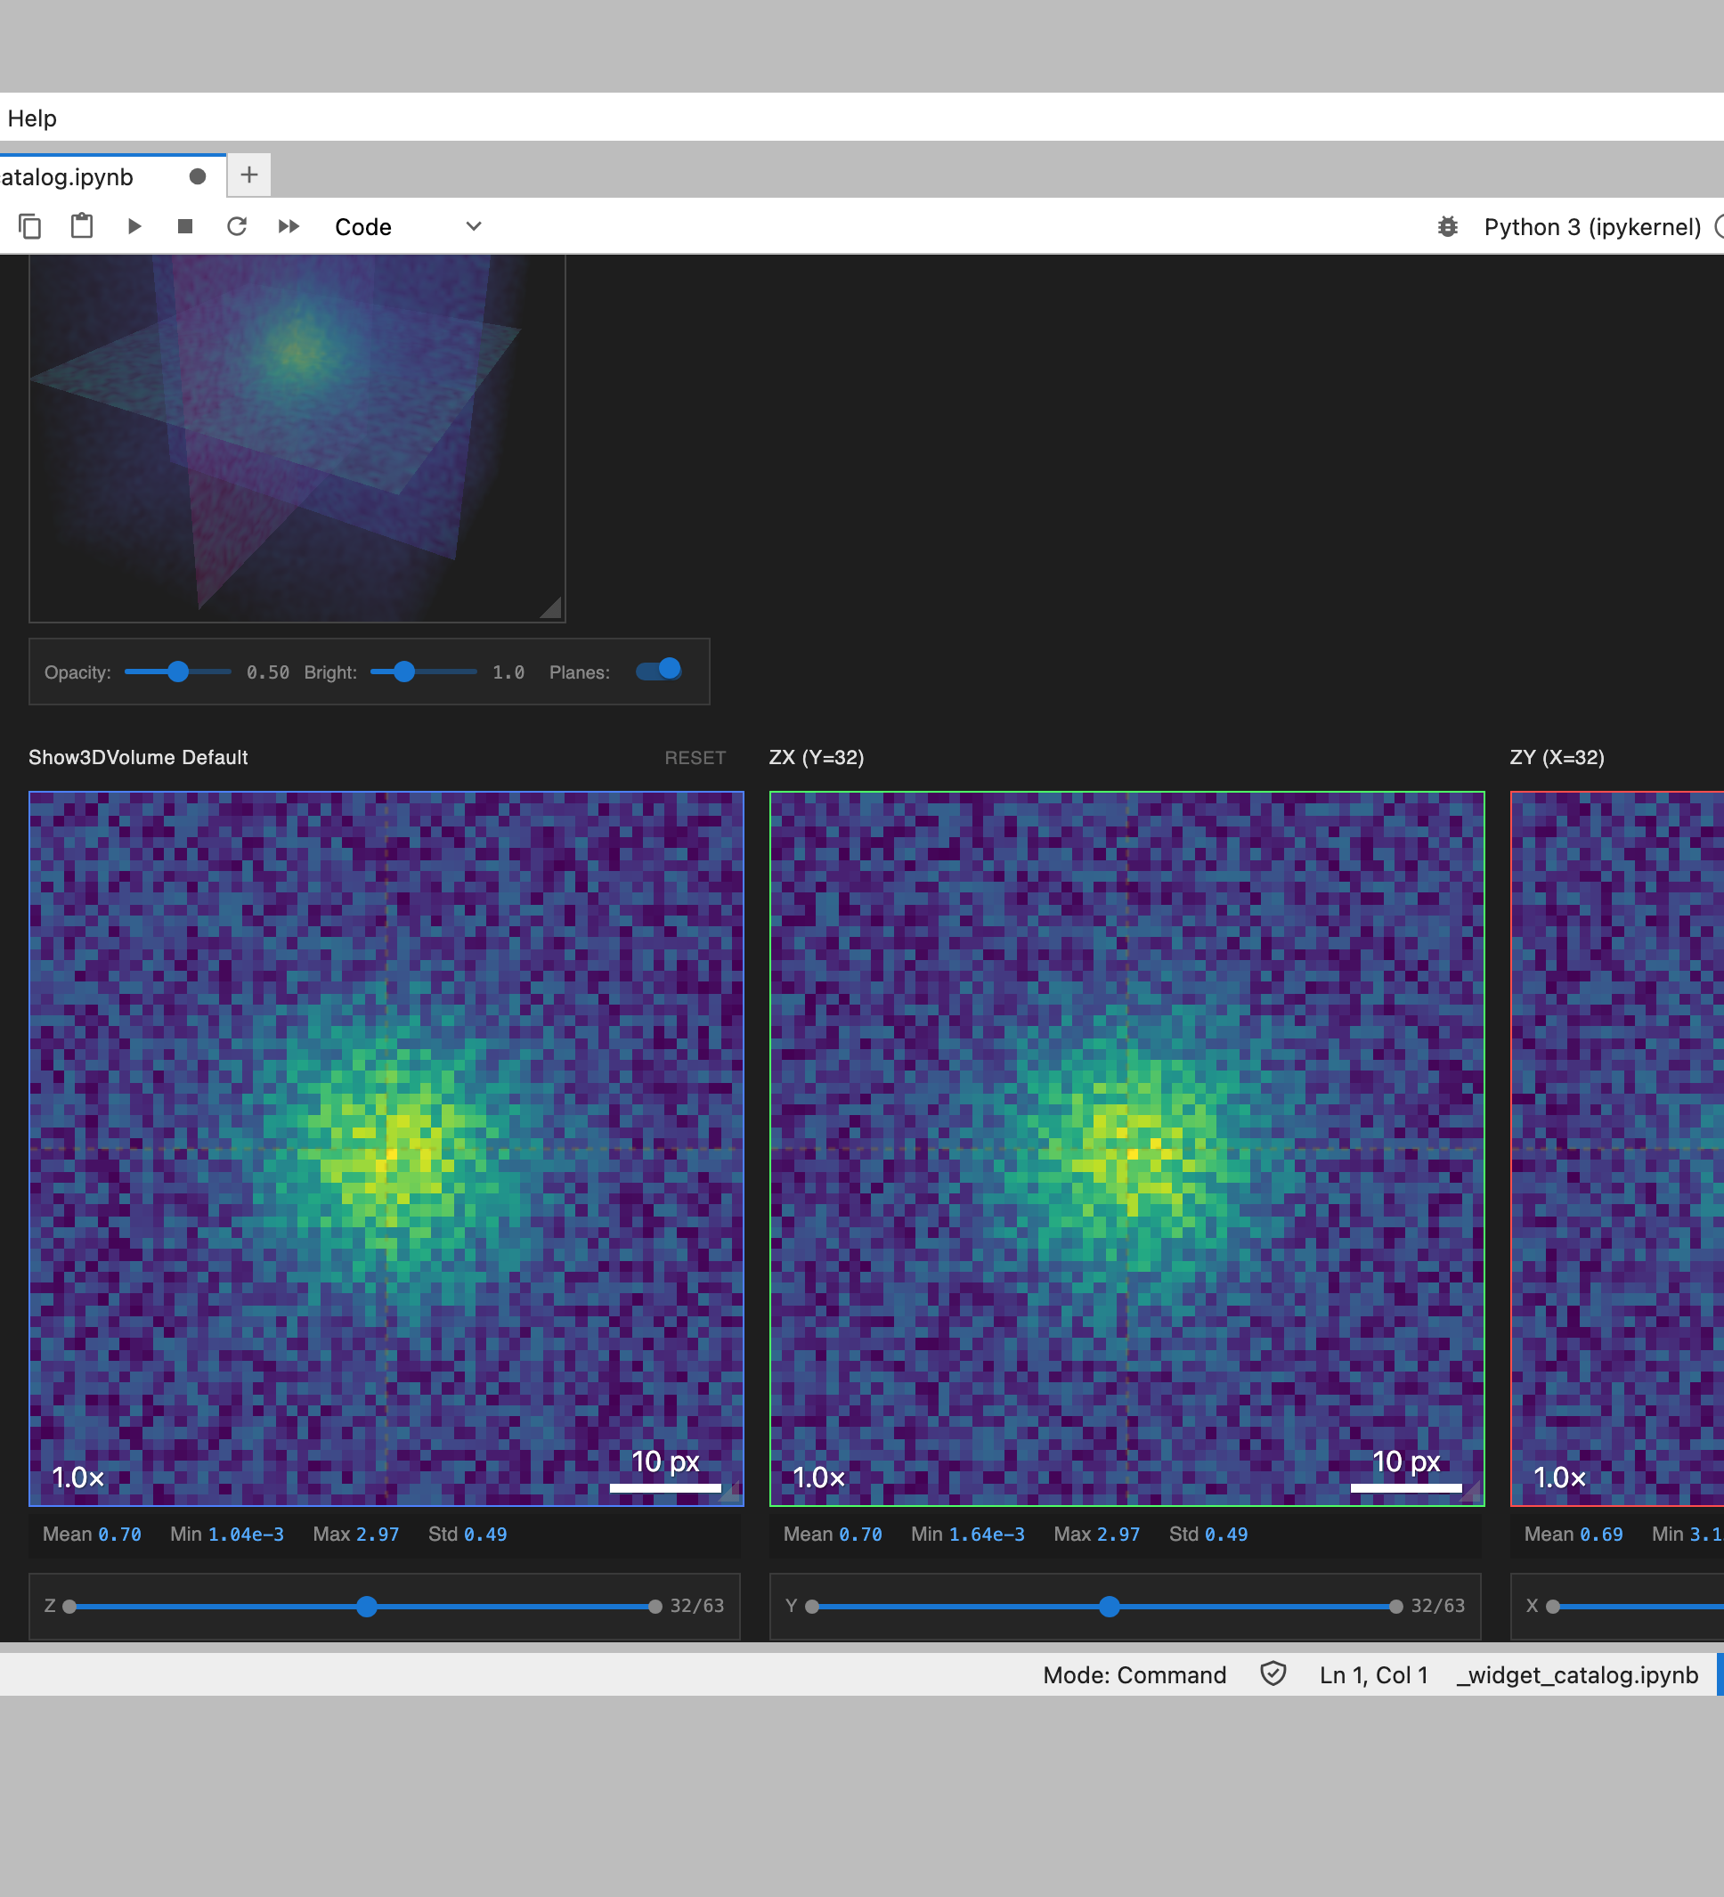
Task: Enable the debugger bug icon
Action: tap(1446, 226)
